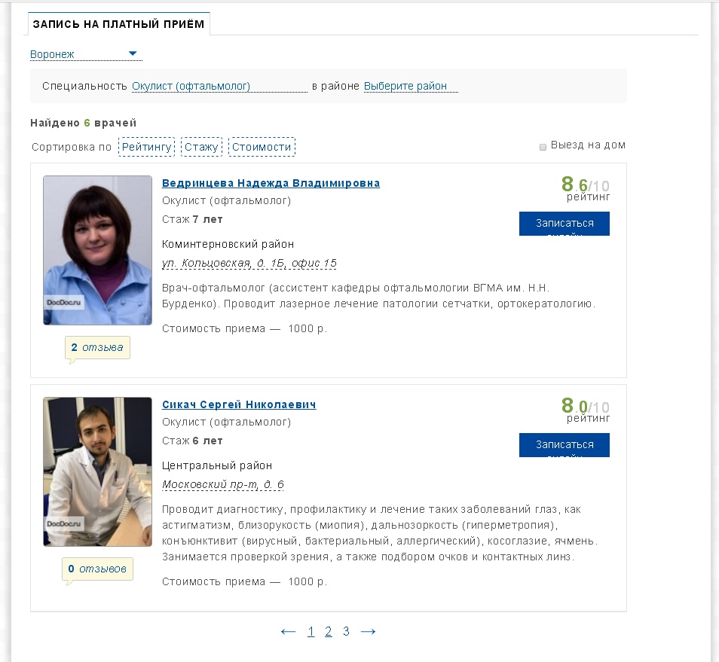Enable the Выезд на дом checkbox
Image resolution: width=719 pixels, height=662 pixels.
pyautogui.click(x=543, y=147)
